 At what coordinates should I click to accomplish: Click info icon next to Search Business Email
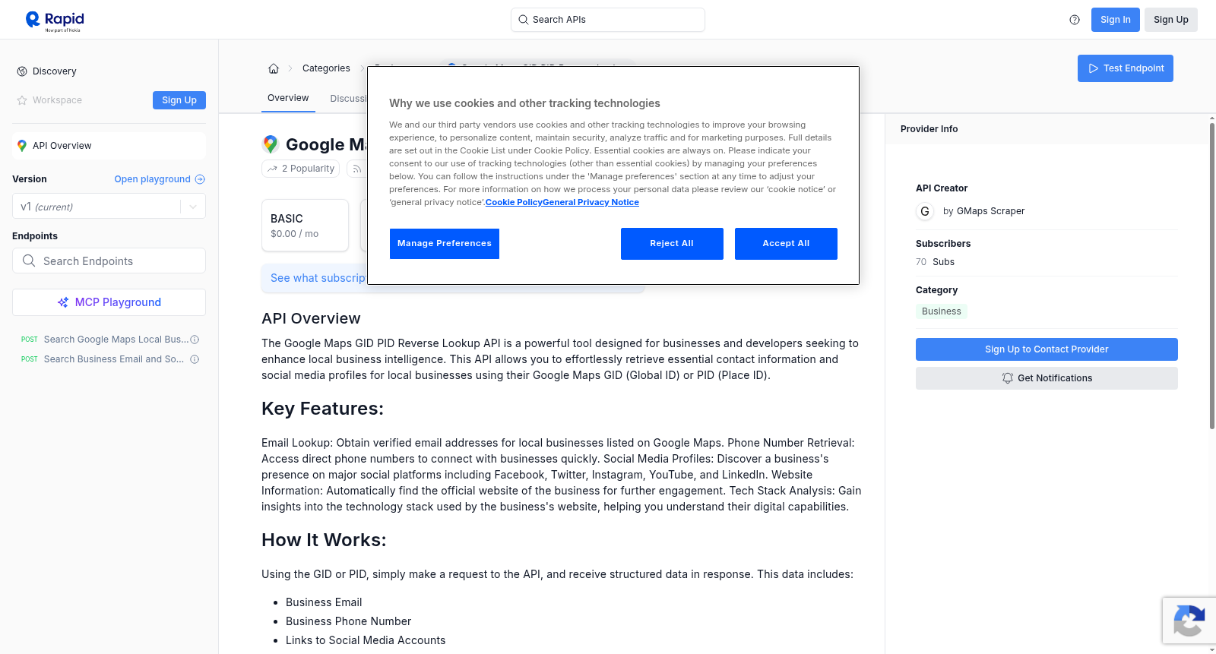pyautogui.click(x=195, y=359)
